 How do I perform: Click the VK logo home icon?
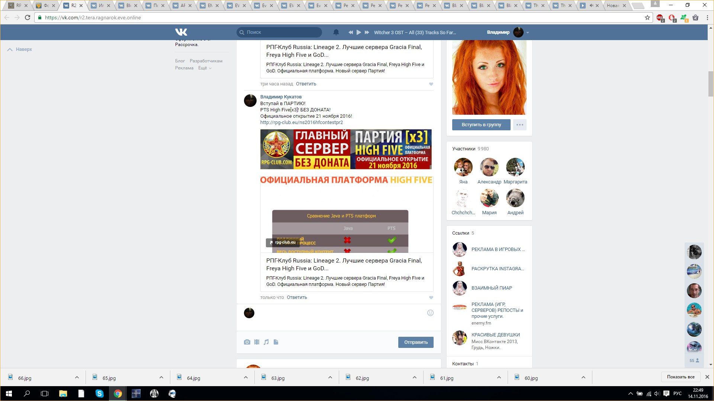point(181,32)
